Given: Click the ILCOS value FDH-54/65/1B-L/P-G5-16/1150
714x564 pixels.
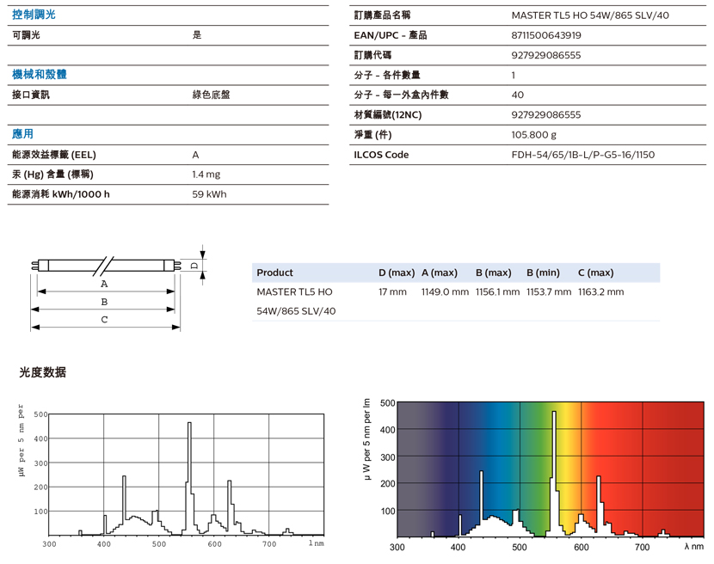Looking at the screenshot, I should click(x=583, y=155).
